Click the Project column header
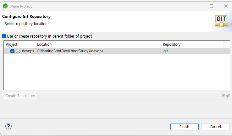This screenshot has width=232, height=136. click(19, 44)
